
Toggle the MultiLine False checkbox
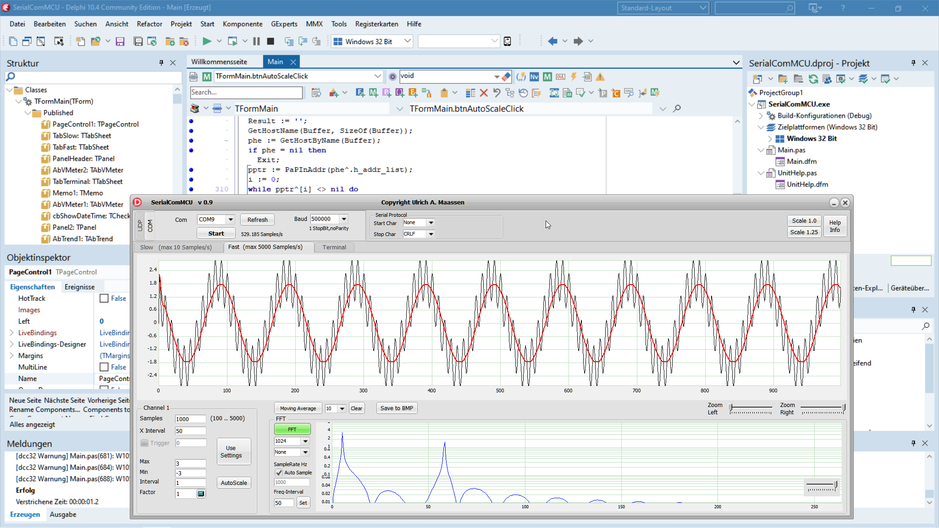click(x=104, y=367)
